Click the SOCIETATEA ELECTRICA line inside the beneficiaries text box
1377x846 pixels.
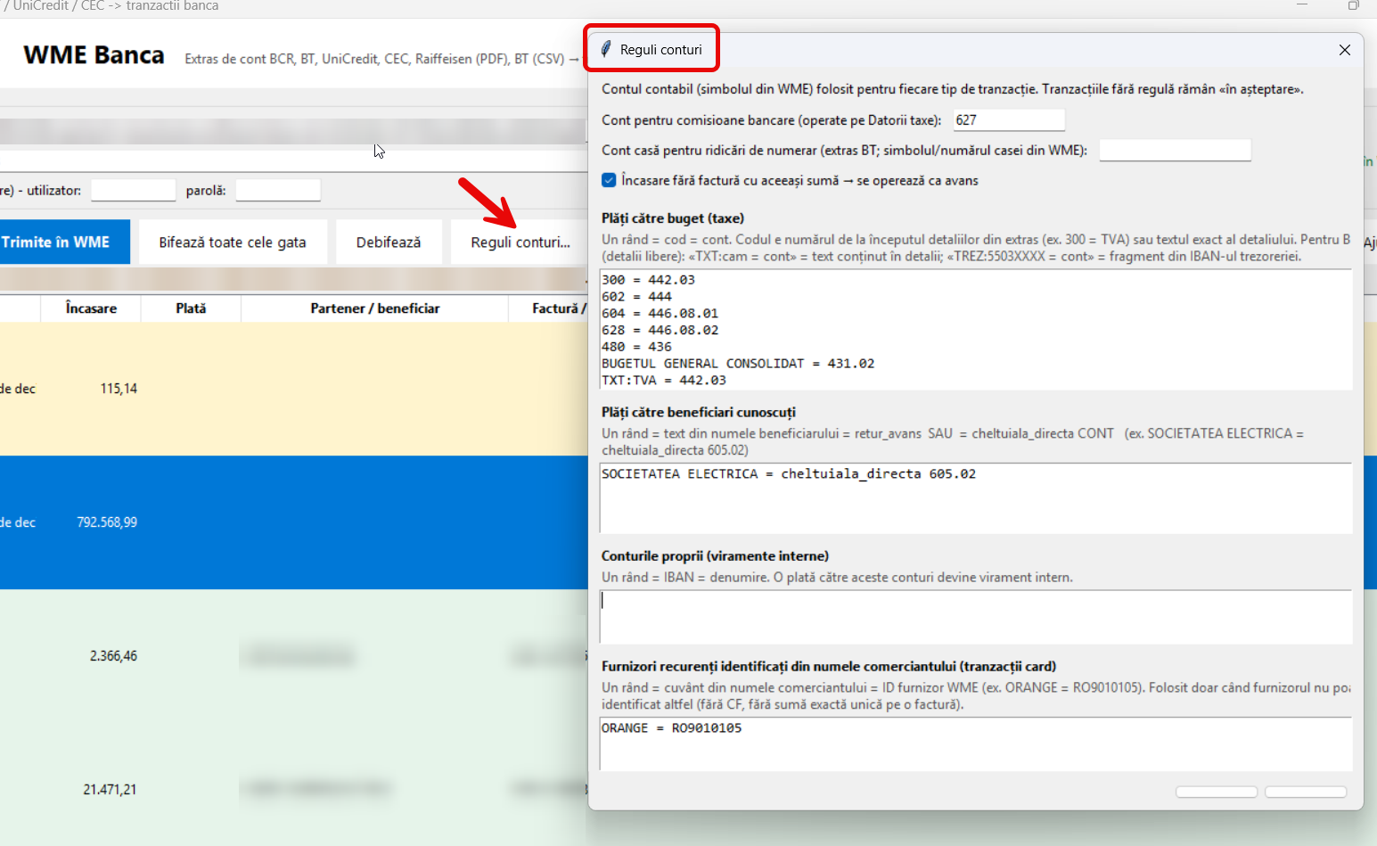(789, 474)
